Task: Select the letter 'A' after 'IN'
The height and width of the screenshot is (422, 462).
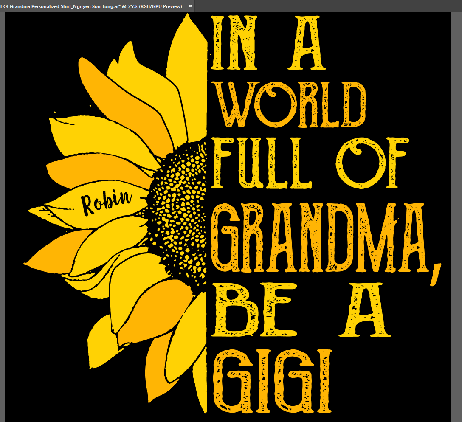Action: point(306,42)
